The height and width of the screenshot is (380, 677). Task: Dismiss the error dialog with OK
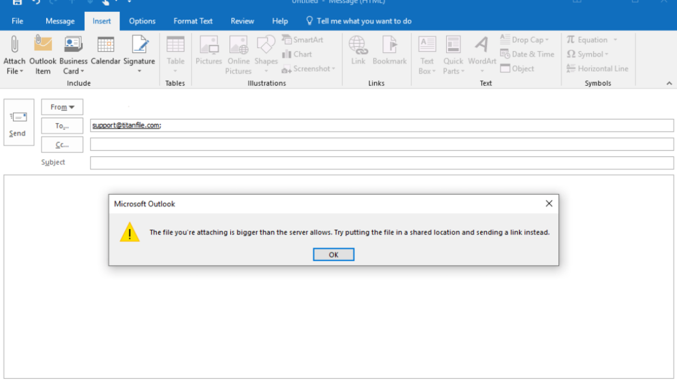(333, 254)
